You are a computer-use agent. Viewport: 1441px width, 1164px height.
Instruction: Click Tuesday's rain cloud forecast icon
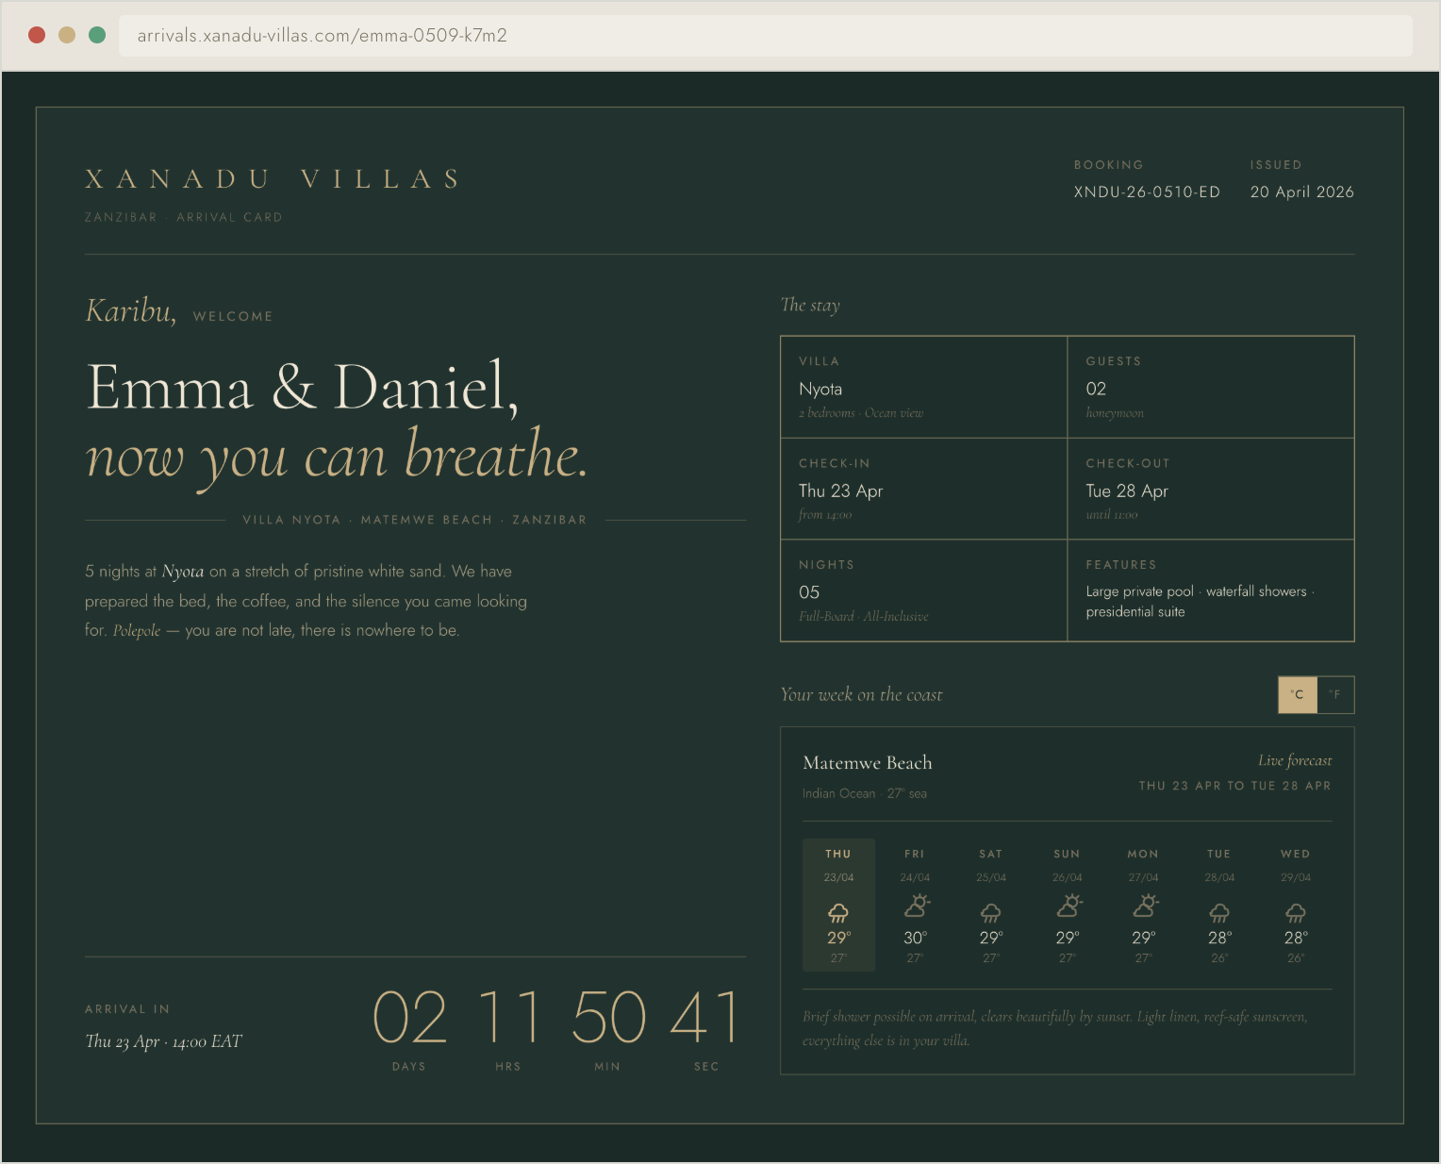click(x=1219, y=912)
